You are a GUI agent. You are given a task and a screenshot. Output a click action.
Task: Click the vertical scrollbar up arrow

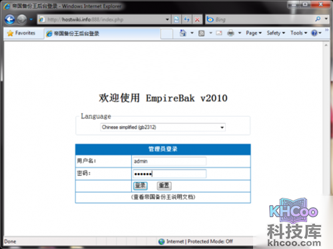[x=326, y=45]
